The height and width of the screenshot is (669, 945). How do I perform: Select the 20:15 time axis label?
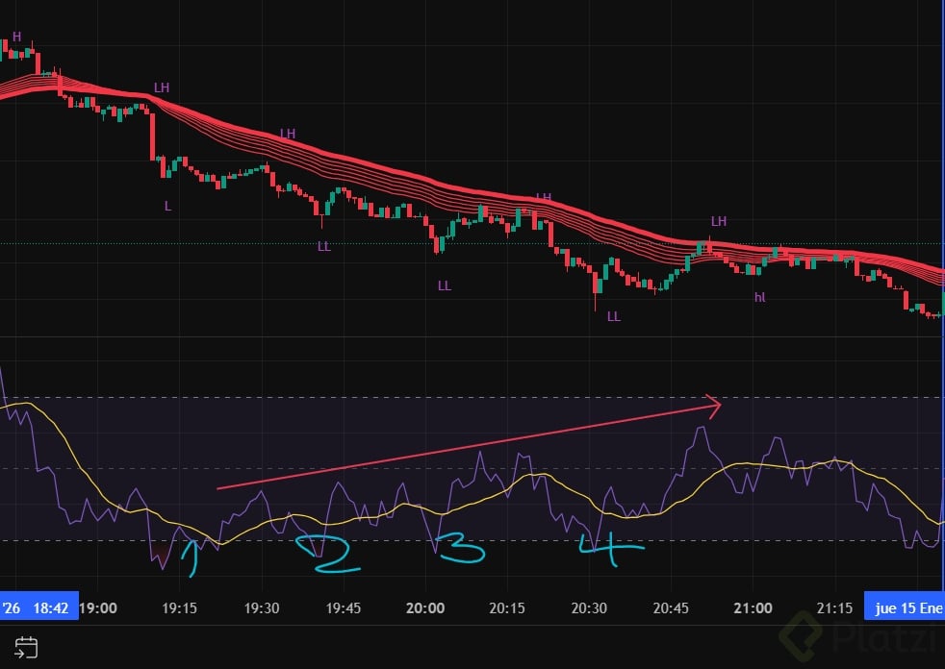[507, 607]
